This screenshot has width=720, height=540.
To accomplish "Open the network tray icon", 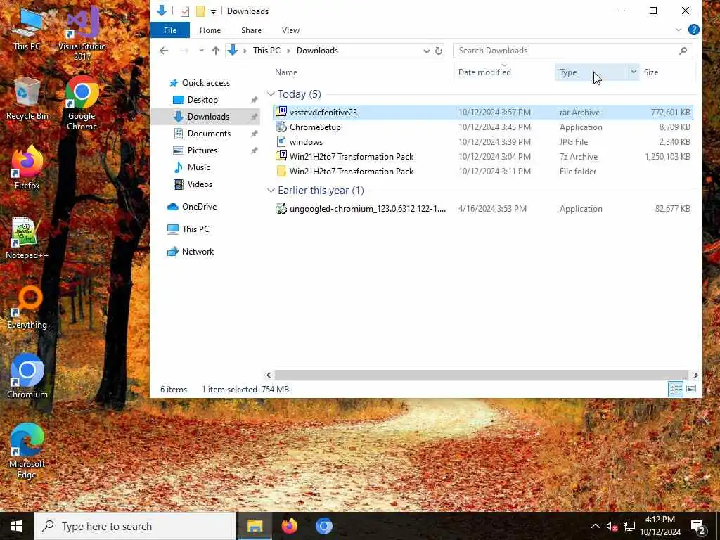I will pyautogui.click(x=629, y=526).
